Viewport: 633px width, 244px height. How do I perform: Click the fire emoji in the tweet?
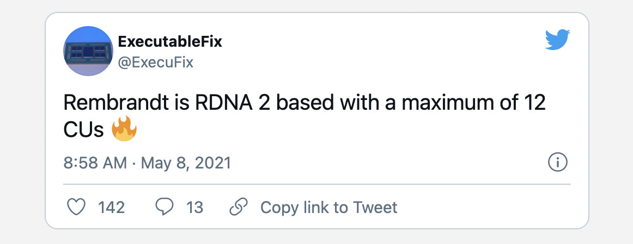[x=124, y=128]
